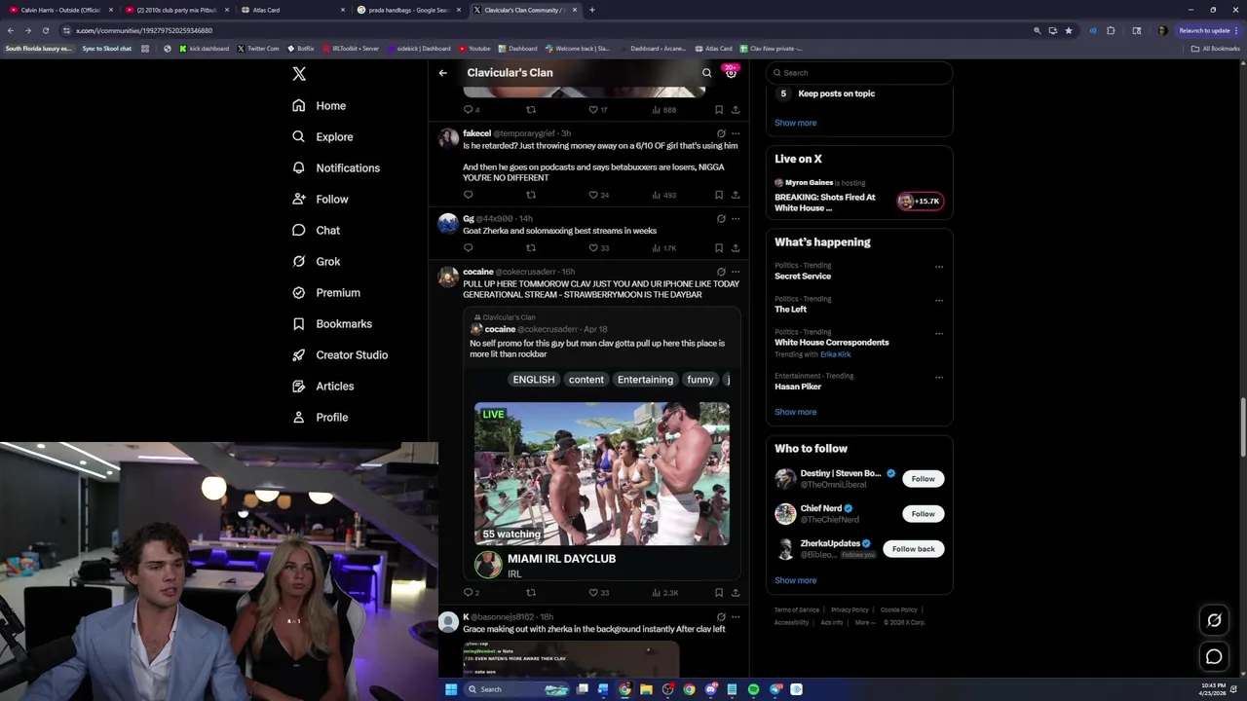
Task: Open Notifications in the sidebar
Action: tap(336, 167)
